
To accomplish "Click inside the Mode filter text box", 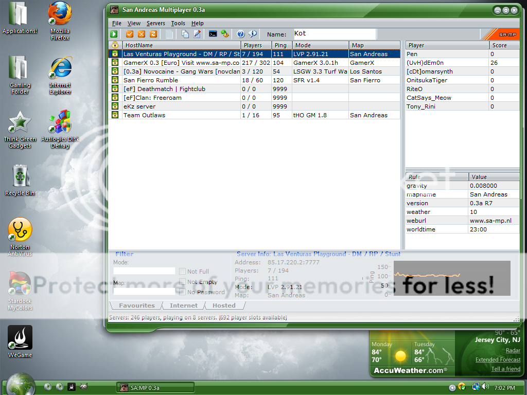I will (x=144, y=271).
